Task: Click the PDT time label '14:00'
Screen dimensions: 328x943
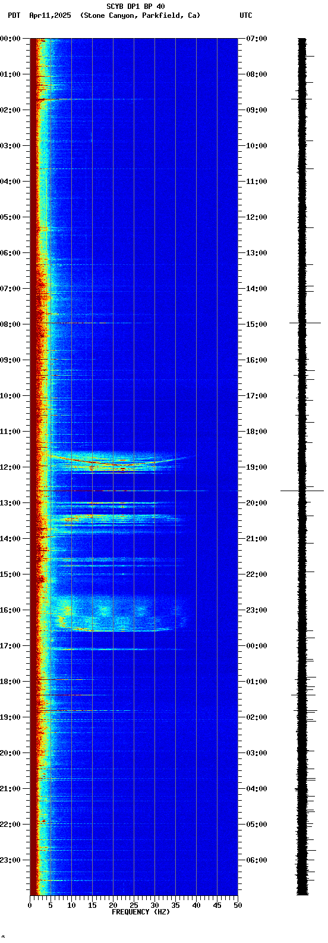Action: coord(11,539)
